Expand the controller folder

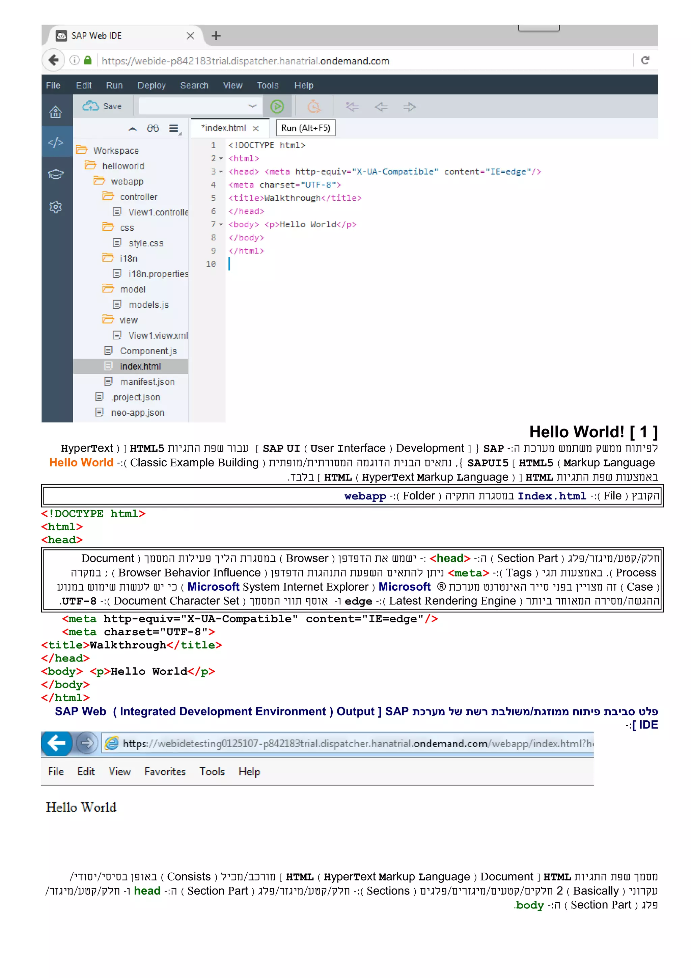coord(138,197)
